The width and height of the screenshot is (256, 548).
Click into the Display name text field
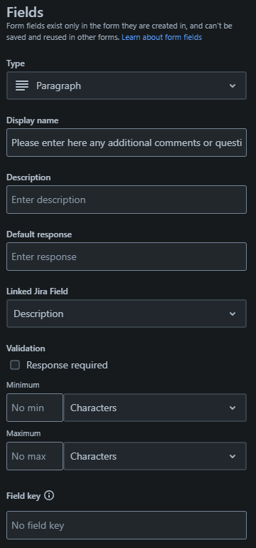tap(127, 143)
